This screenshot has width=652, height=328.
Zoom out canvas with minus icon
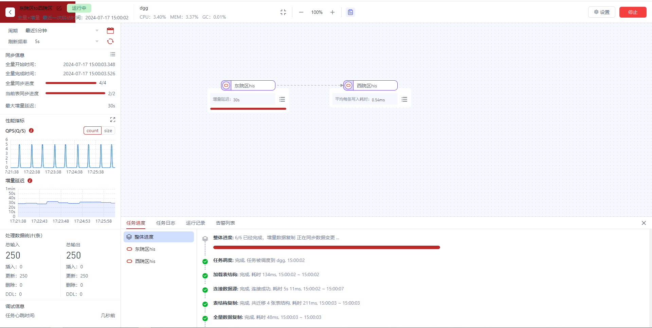pyautogui.click(x=301, y=12)
